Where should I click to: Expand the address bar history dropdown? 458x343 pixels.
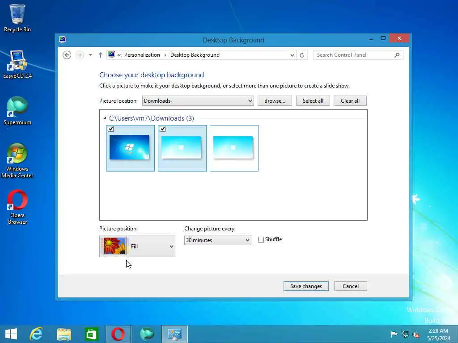pos(292,55)
